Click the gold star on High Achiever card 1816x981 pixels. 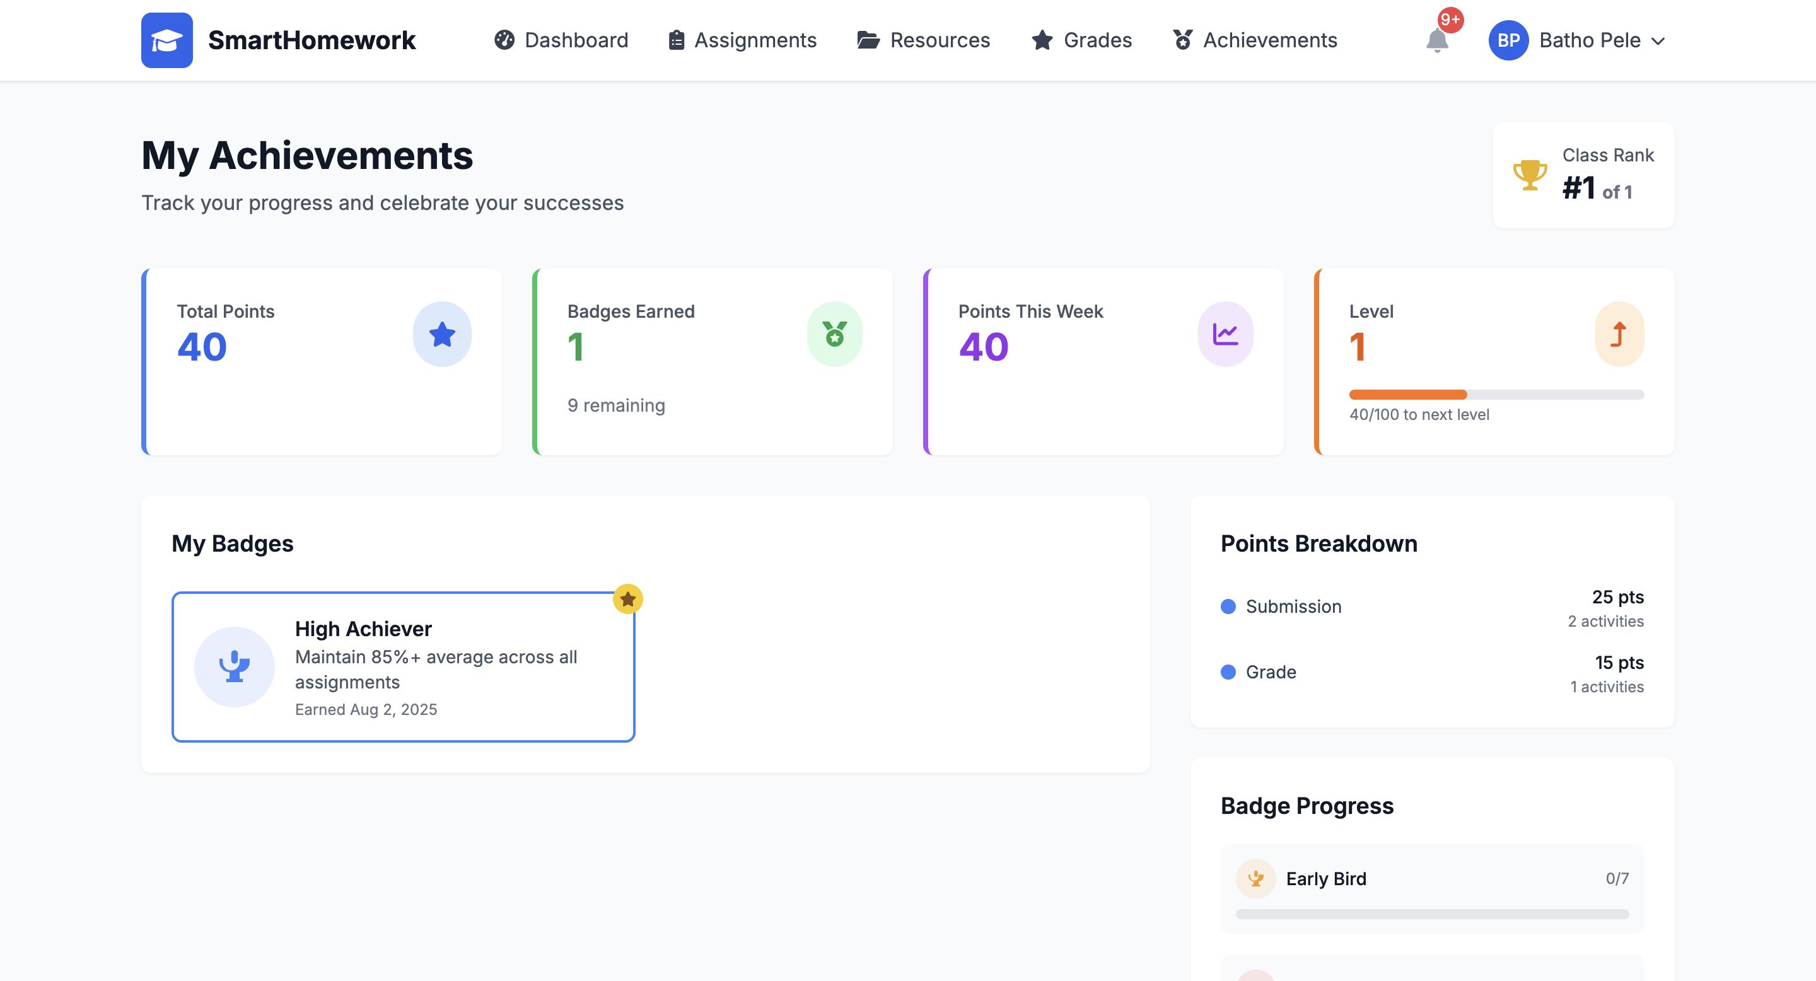point(627,599)
